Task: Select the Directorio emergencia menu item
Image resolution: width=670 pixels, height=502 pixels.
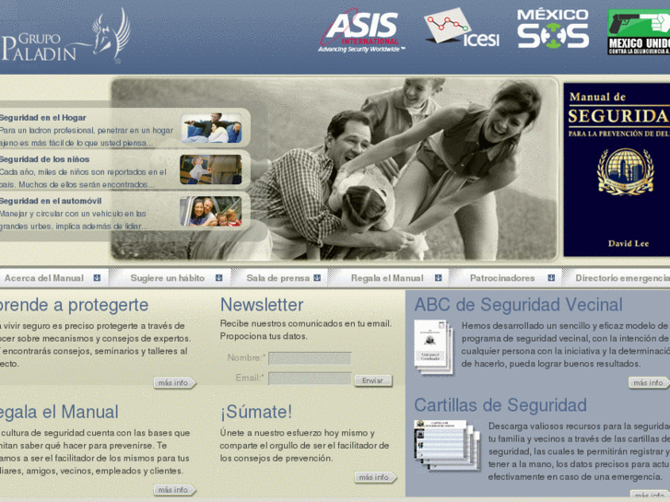Action: tap(623, 278)
